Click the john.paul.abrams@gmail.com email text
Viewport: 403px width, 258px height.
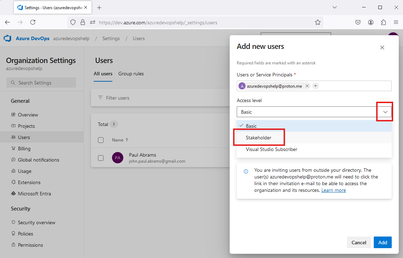coord(157,161)
